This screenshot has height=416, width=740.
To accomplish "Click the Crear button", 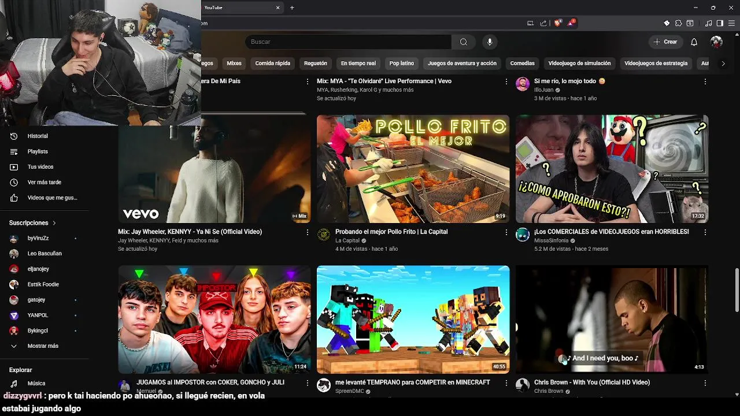I will [x=665, y=42].
